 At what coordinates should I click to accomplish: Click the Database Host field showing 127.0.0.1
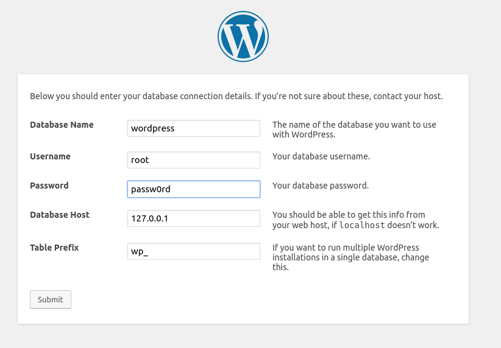click(194, 218)
